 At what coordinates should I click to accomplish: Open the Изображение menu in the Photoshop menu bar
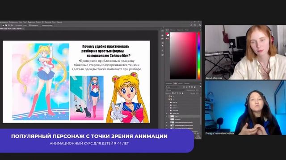(x=13, y=22)
